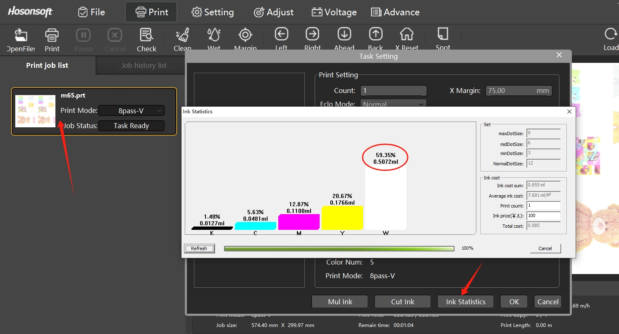Viewport: 619px width, 334px height.
Task: Click the Cut Ink button
Action: point(402,302)
